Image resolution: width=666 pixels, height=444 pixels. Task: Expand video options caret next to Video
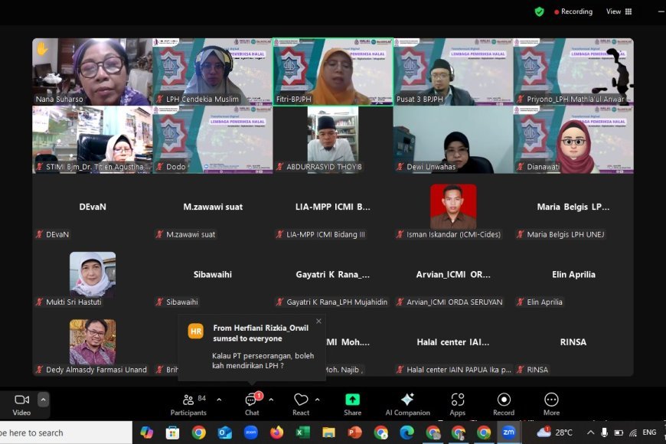click(x=44, y=400)
